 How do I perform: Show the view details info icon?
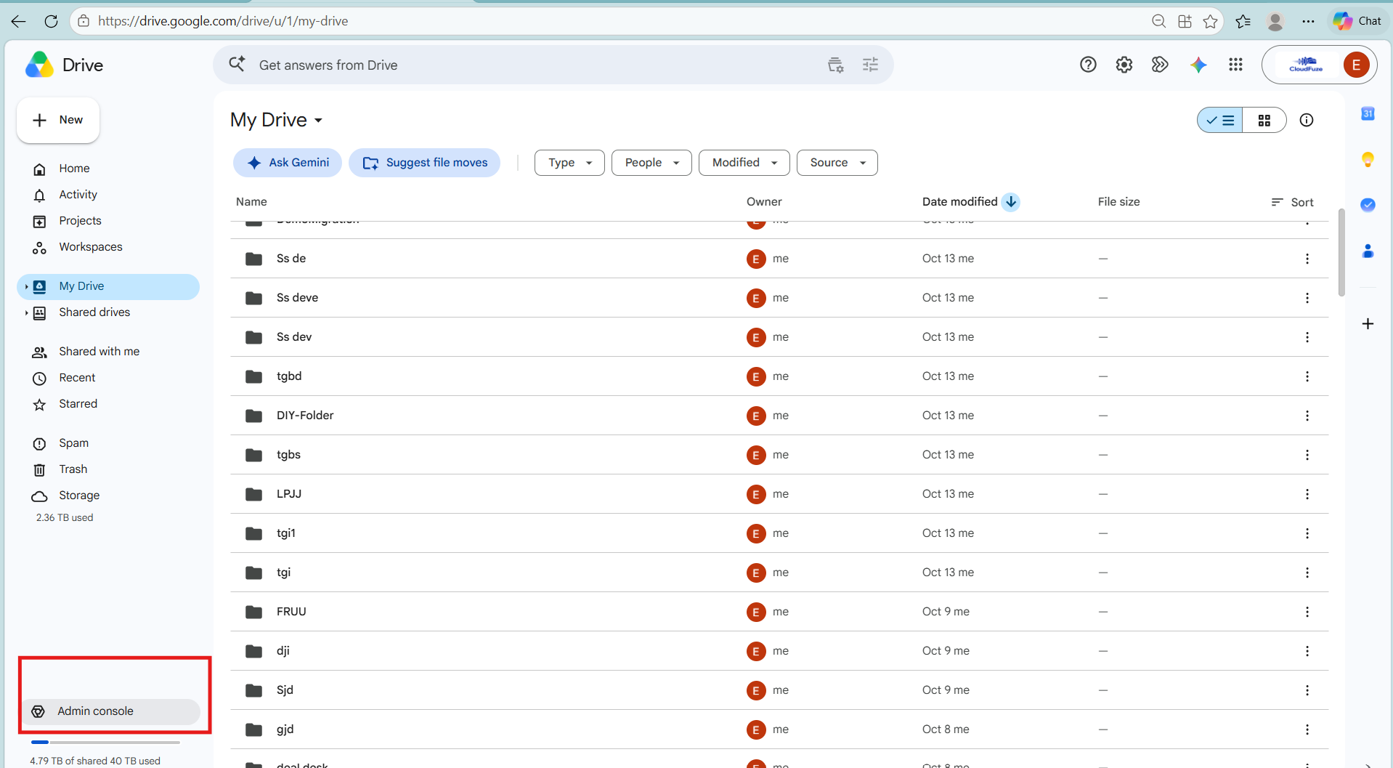(x=1307, y=120)
